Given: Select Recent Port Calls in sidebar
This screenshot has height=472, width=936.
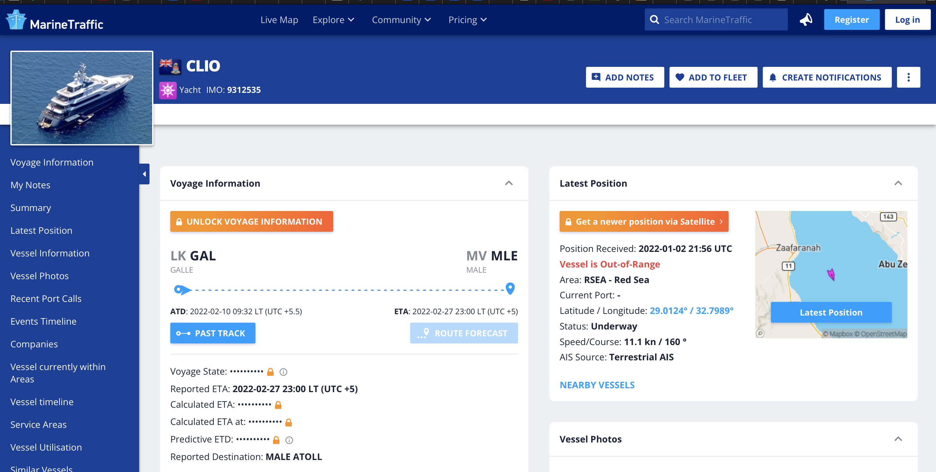Looking at the screenshot, I should click(46, 299).
